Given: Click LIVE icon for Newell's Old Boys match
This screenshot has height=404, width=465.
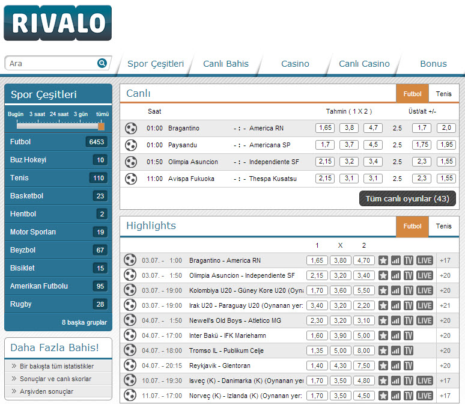Looking at the screenshot, I should tap(424, 320).
